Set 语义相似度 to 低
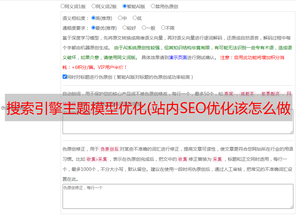Image resolution: width=297 pixels, height=215 pixels. [x=135, y=18]
